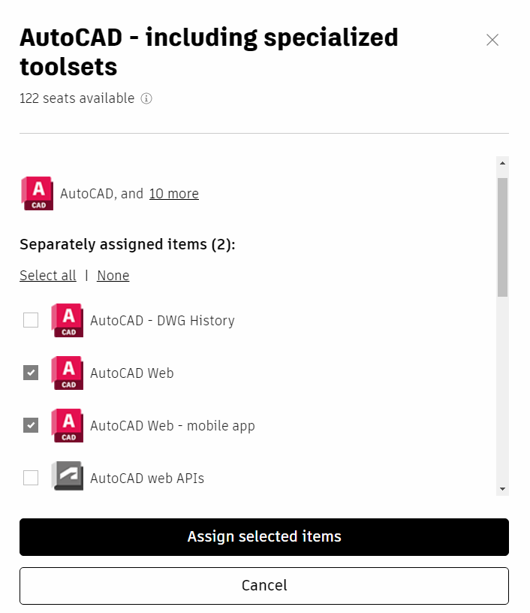The height and width of the screenshot is (613, 530).
Task: Click the AutoCAD Web product icon
Action: 68,373
